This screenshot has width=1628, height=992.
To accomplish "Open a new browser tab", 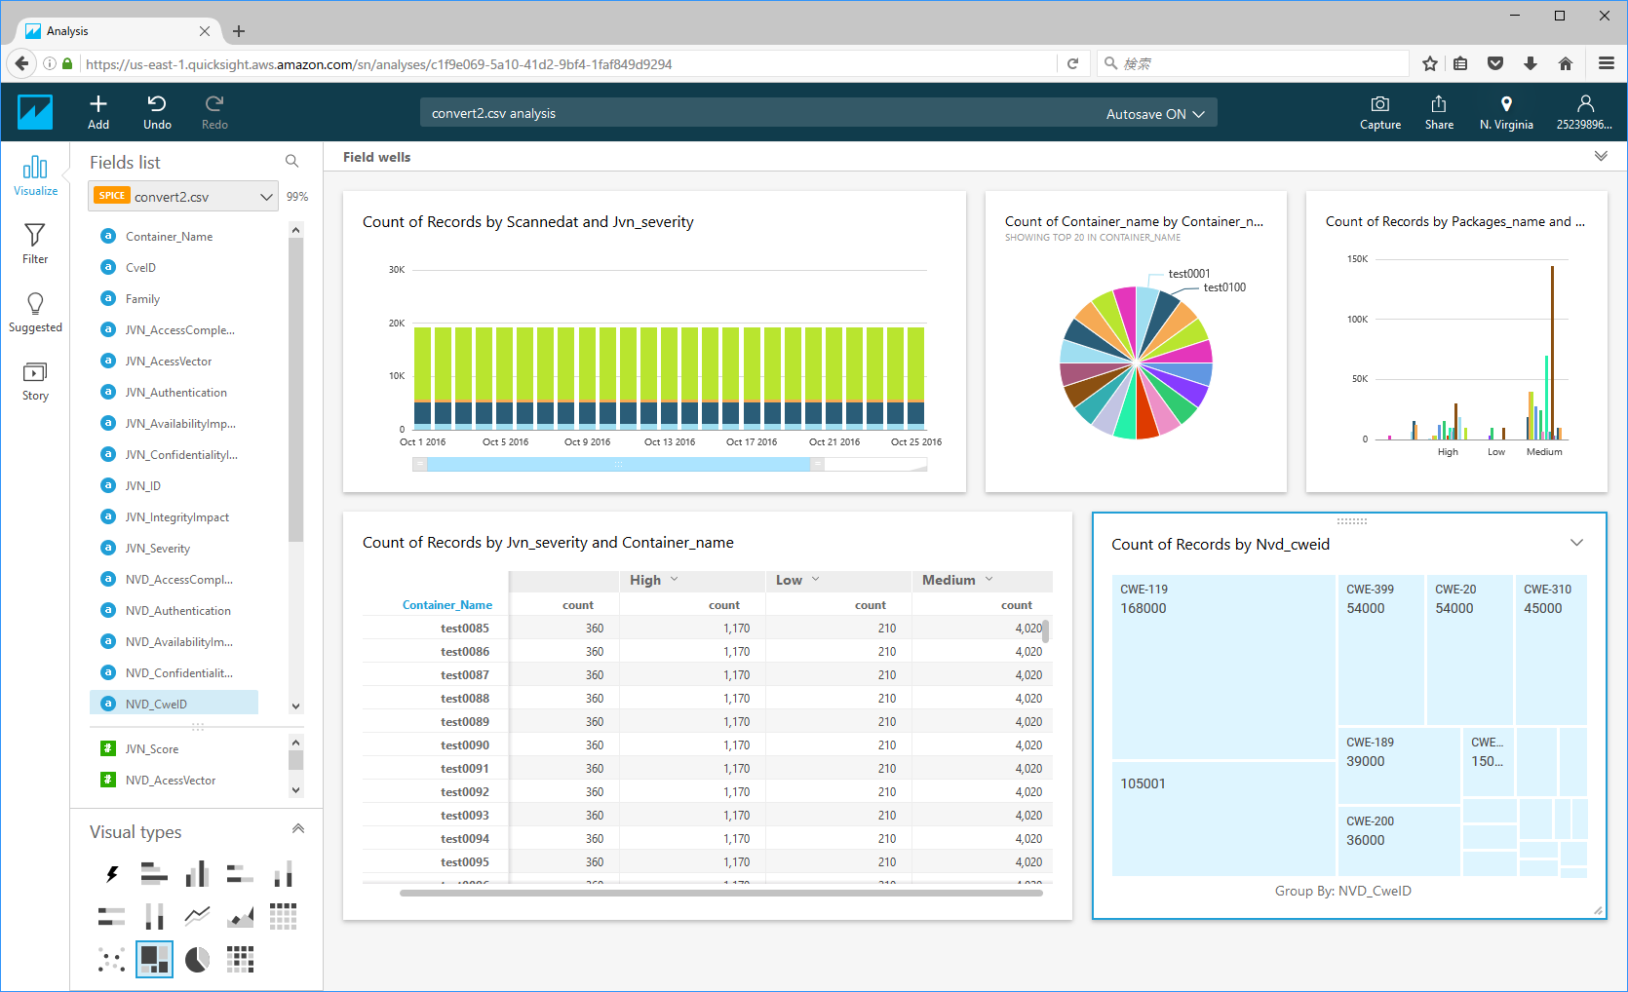I will pos(239,31).
